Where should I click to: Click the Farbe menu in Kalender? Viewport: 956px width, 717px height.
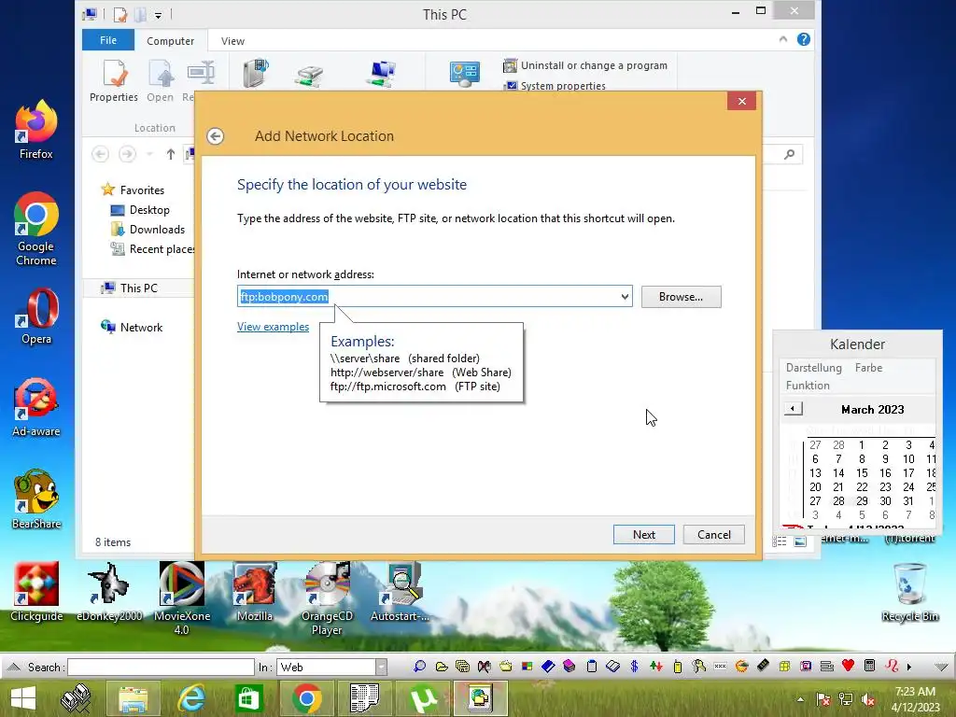pos(868,368)
